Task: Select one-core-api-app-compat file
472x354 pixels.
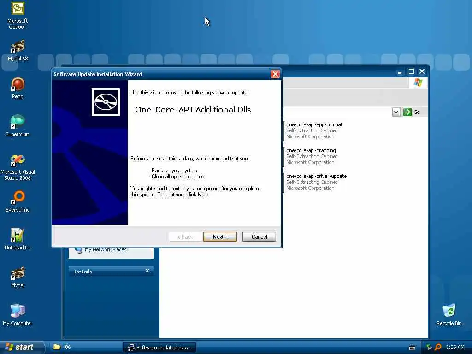Action: (314, 130)
